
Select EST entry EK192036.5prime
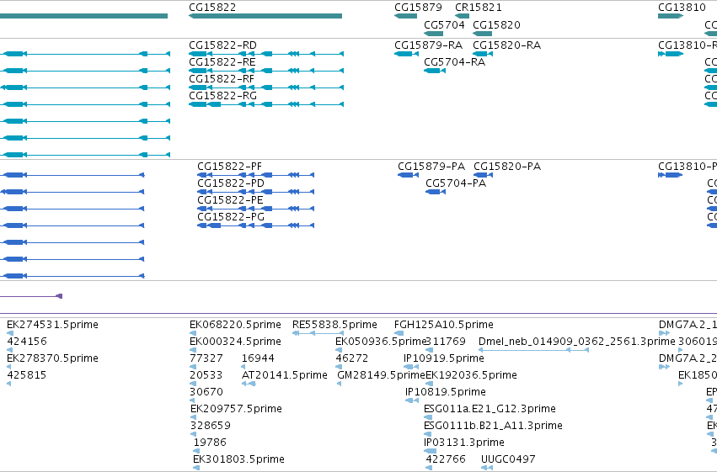coord(472,375)
